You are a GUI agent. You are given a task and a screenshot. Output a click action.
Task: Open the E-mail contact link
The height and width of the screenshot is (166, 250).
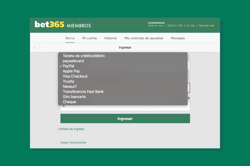coord(191,26)
